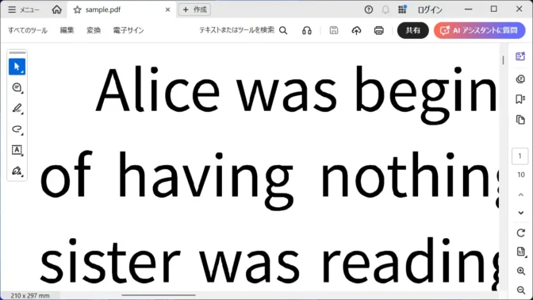Choose the freehand draw loop tool

(x=17, y=129)
